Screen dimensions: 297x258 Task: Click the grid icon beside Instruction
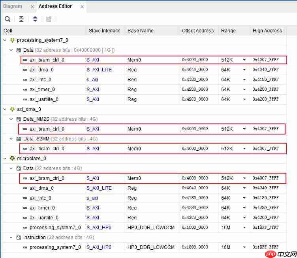[x=19, y=237]
